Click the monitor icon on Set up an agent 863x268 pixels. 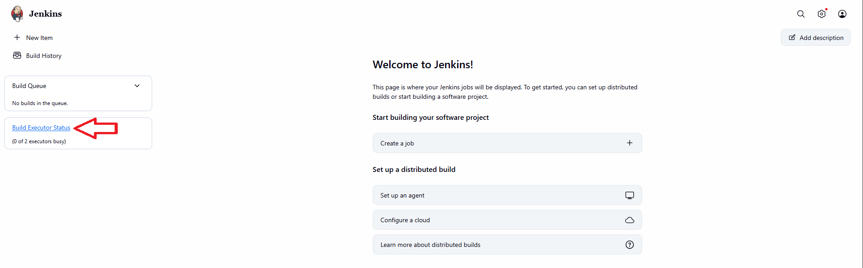point(630,195)
